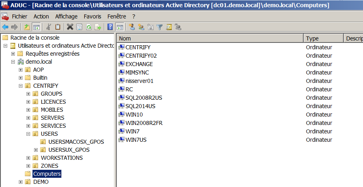Screen dimensions: 363x187
Task: Select the SERVICES organizational unit
Action: click(x=53, y=126)
